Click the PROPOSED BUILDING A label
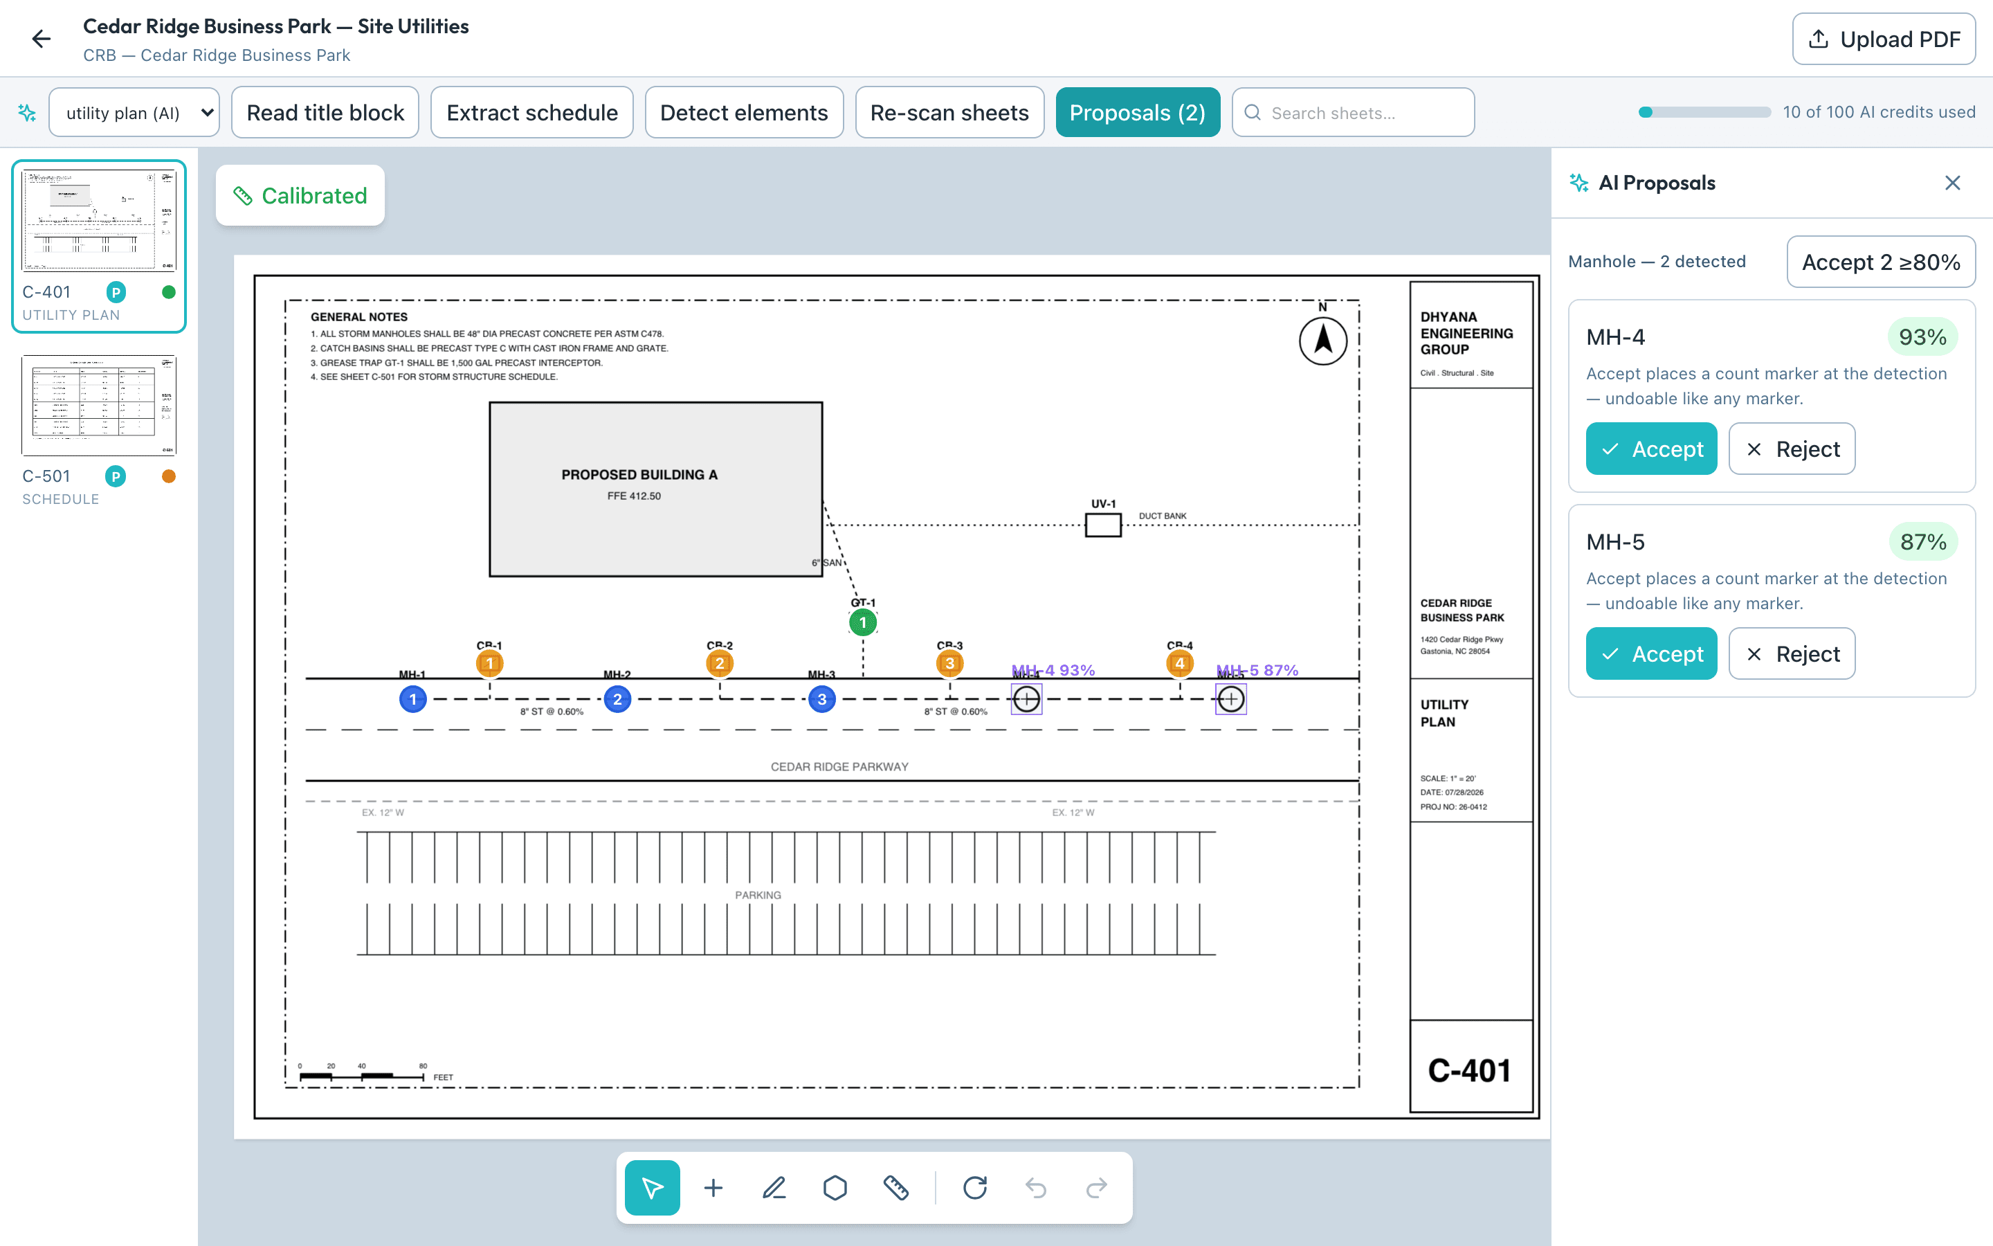The height and width of the screenshot is (1246, 1993). [639, 475]
